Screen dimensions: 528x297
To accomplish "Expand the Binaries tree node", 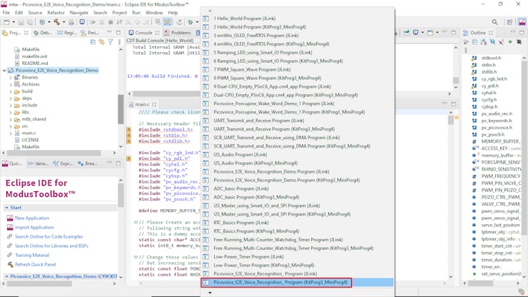I will point(11,78).
